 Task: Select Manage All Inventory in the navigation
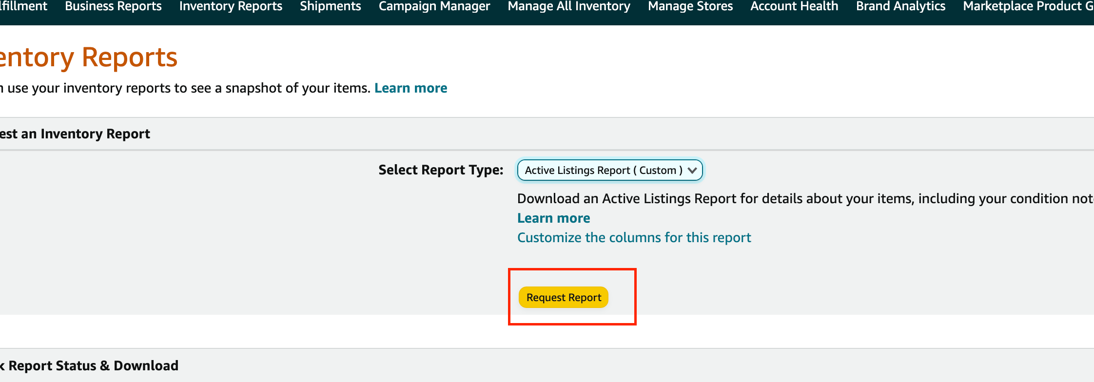(x=569, y=6)
